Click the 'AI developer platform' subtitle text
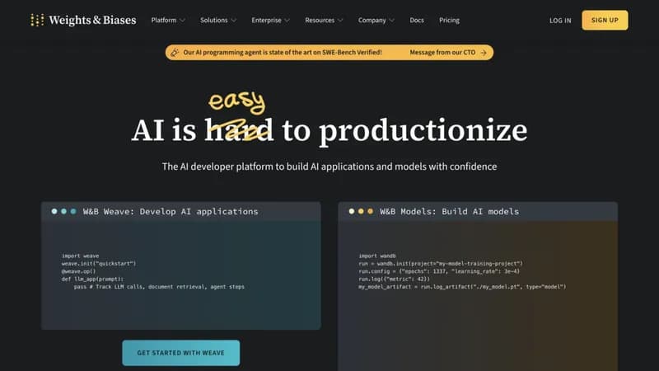Viewport: 659px width, 371px height. pyautogui.click(x=329, y=167)
